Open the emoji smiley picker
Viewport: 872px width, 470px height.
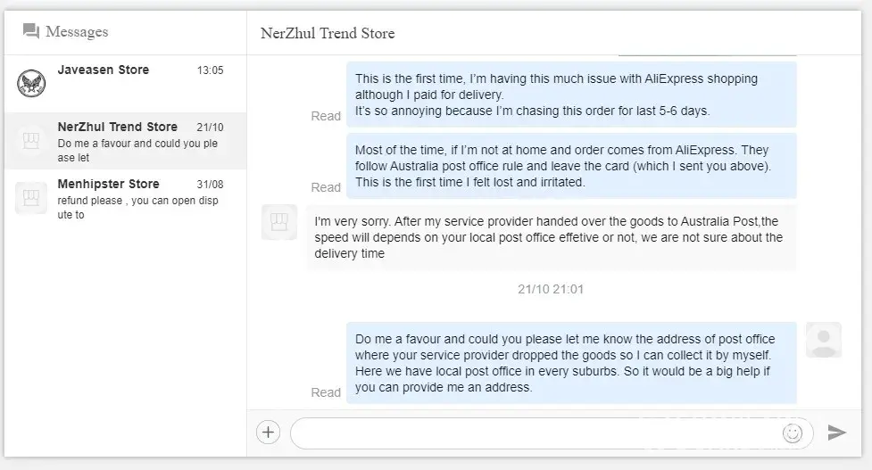[x=792, y=433]
